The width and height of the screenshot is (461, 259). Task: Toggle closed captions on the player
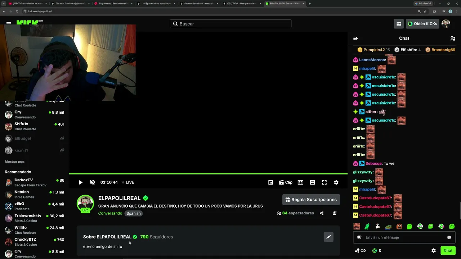pyautogui.click(x=300, y=182)
